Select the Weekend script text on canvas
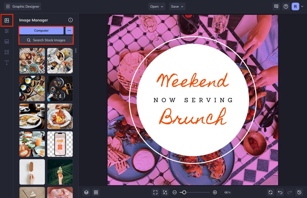The height and width of the screenshot is (198, 307). 193,80
